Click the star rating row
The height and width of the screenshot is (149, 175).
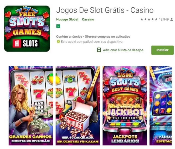(149, 19)
